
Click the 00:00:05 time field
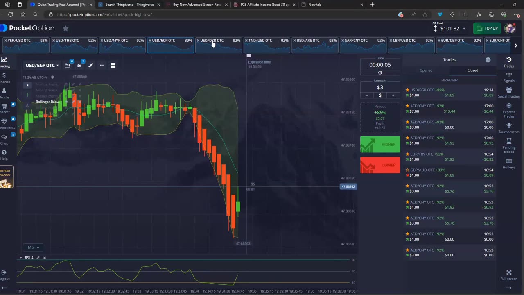[380, 65]
